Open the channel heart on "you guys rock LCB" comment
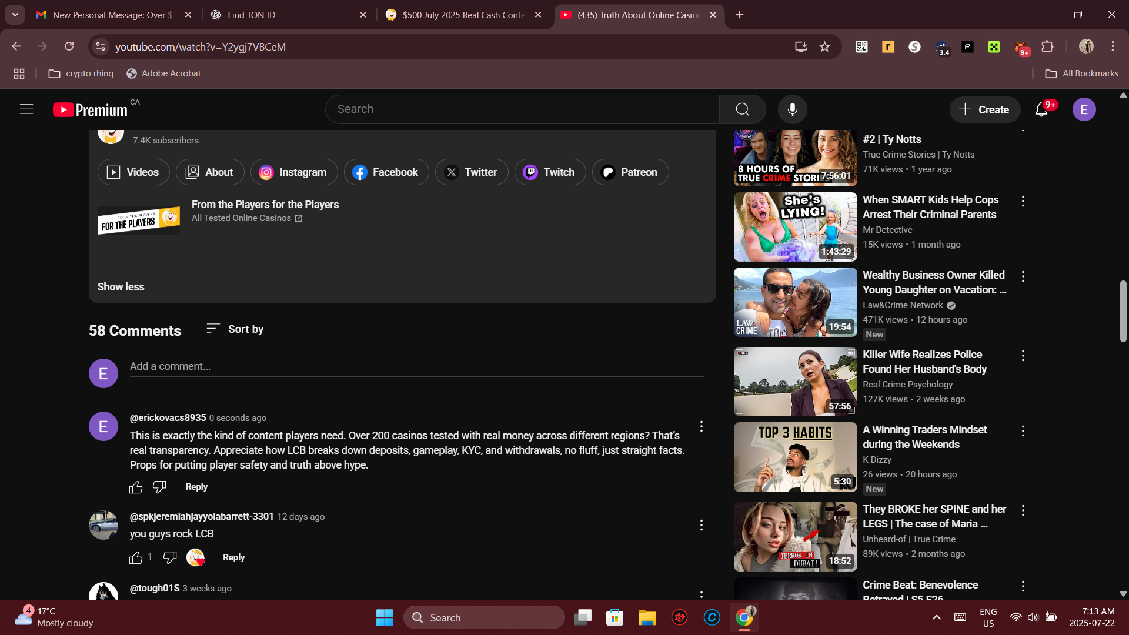Viewport: 1129px width, 635px height. [x=196, y=557]
